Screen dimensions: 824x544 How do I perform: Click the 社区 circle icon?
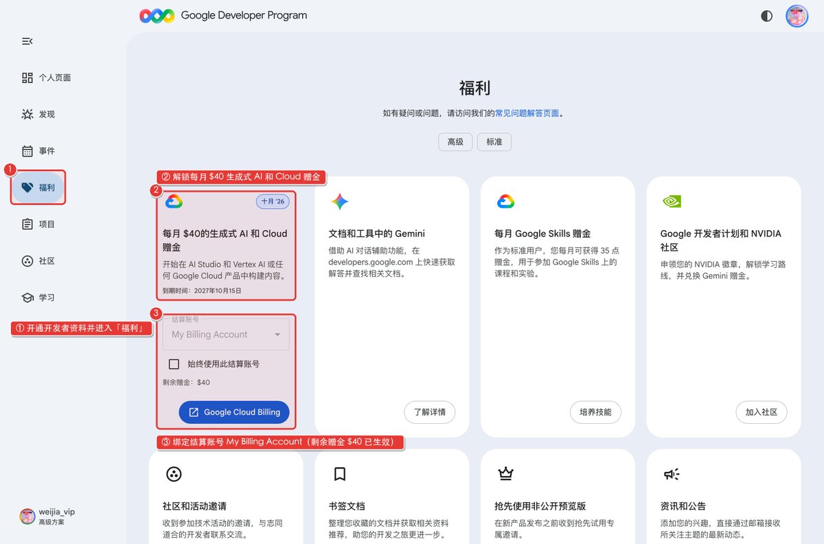tap(27, 261)
